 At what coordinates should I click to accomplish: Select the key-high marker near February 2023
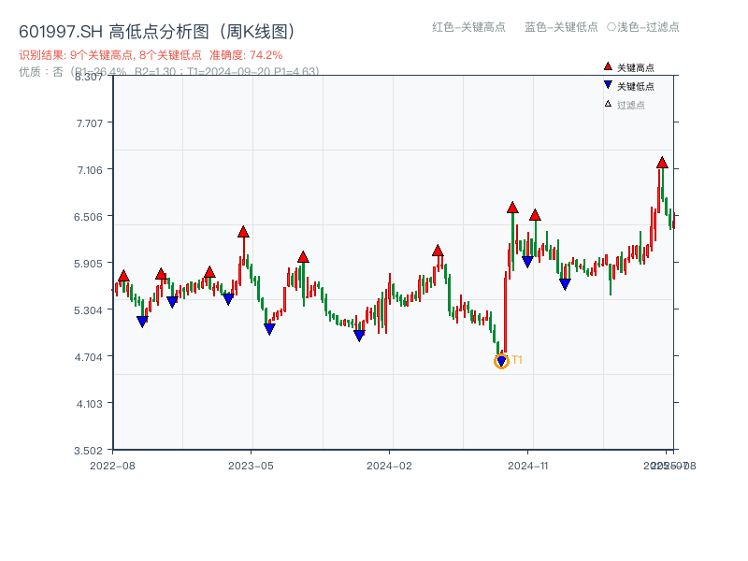pos(209,272)
